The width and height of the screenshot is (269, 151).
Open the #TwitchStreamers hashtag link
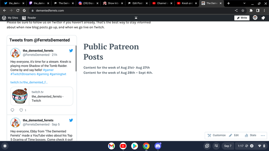[x=23, y=74]
